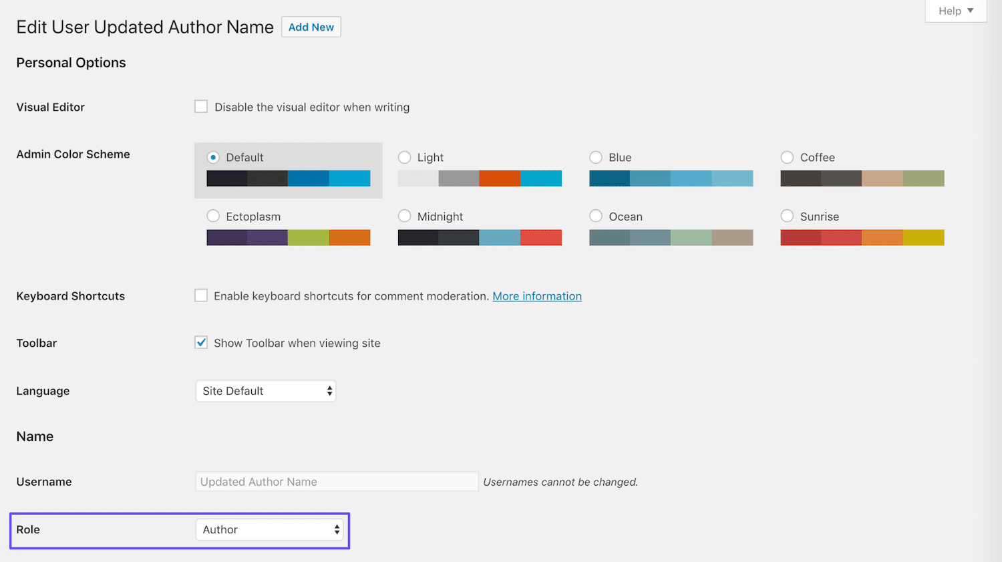Select the Ectoplasm color scheme
This screenshot has height=562, width=1002.
tap(214, 216)
